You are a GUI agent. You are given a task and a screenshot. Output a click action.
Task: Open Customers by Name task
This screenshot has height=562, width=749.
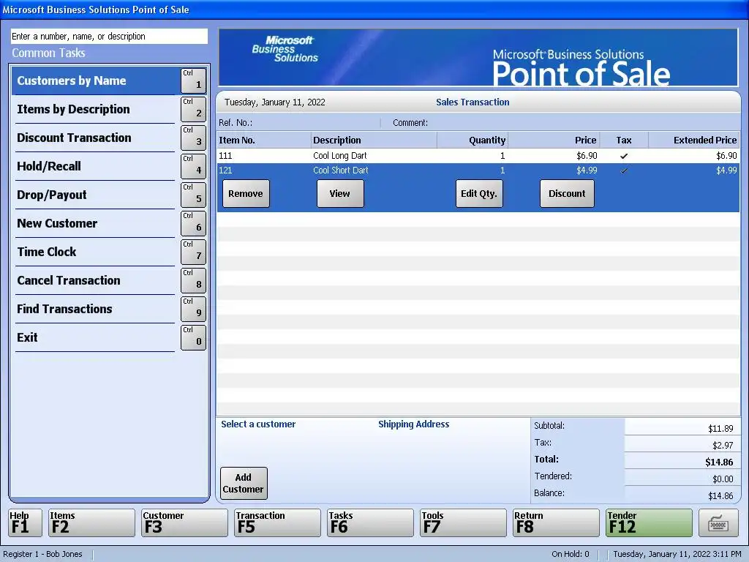coord(96,80)
